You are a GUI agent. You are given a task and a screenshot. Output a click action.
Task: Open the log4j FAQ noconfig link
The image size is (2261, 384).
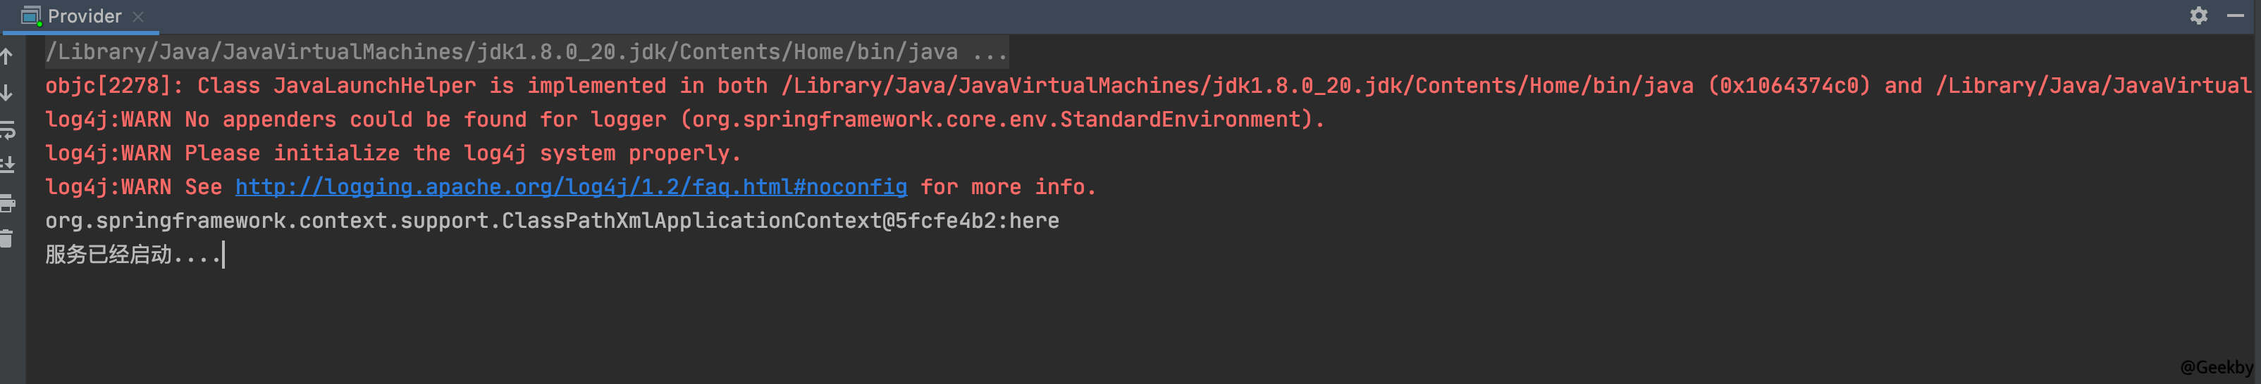pyautogui.click(x=570, y=187)
